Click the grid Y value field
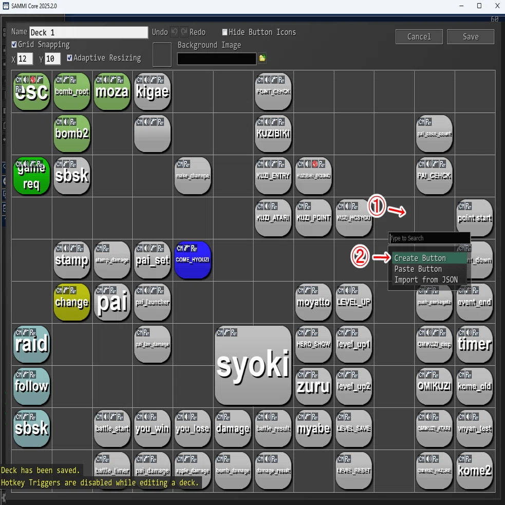505x505 pixels. [x=52, y=59]
